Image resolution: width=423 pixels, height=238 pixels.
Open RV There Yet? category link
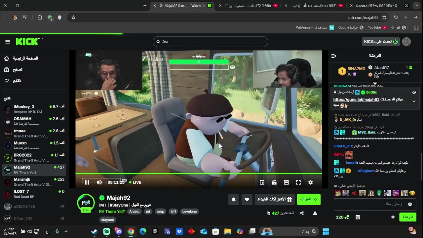click(112, 212)
